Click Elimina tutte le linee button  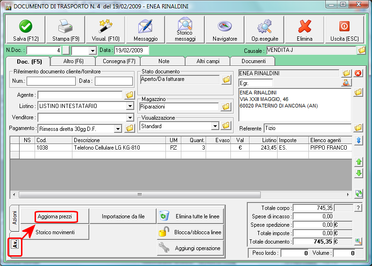pos(191,216)
